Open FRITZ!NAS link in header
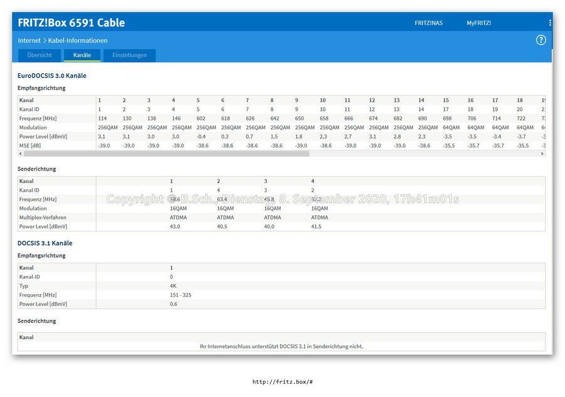Image resolution: width=565 pixels, height=397 pixels. click(428, 23)
